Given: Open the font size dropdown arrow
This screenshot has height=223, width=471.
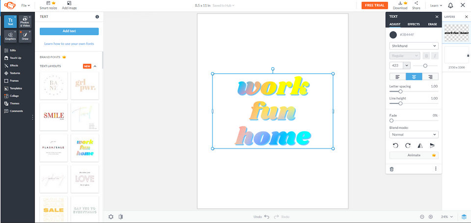Looking at the screenshot, I should (407, 65).
